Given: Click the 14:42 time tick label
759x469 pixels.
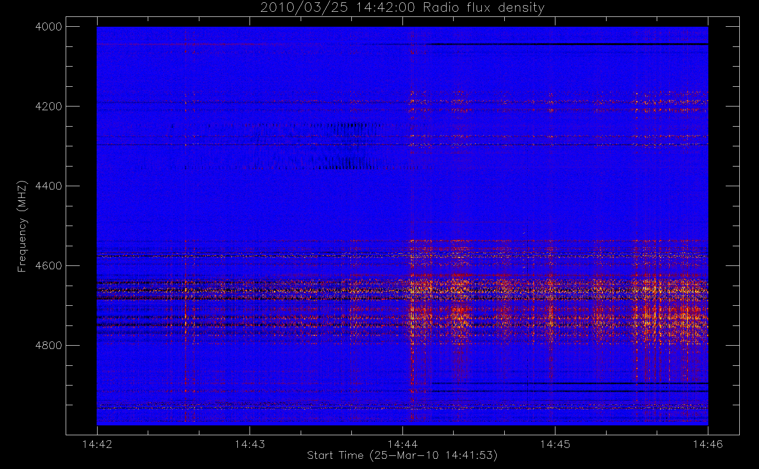Looking at the screenshot, I should click(97, 444).
